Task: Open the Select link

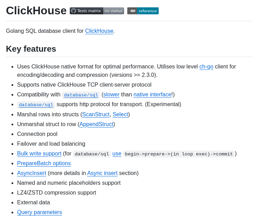Action: (120, 115)
